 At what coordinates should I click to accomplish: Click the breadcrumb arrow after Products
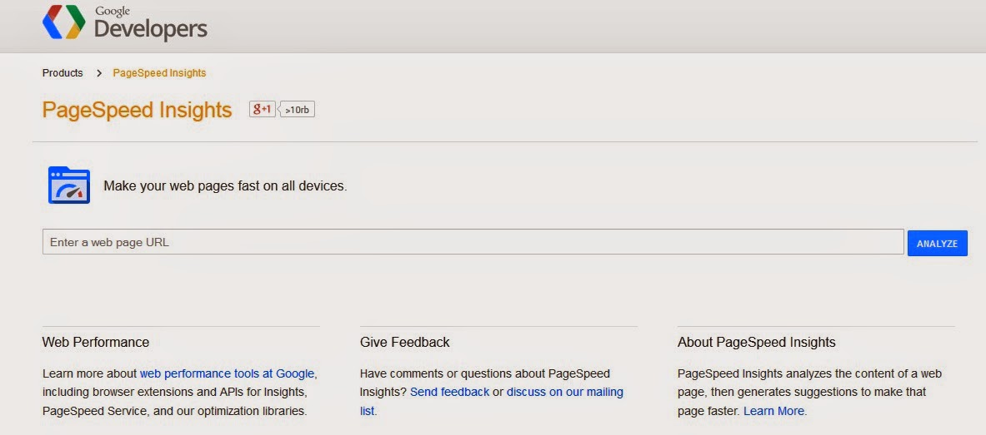pos(98,73)
